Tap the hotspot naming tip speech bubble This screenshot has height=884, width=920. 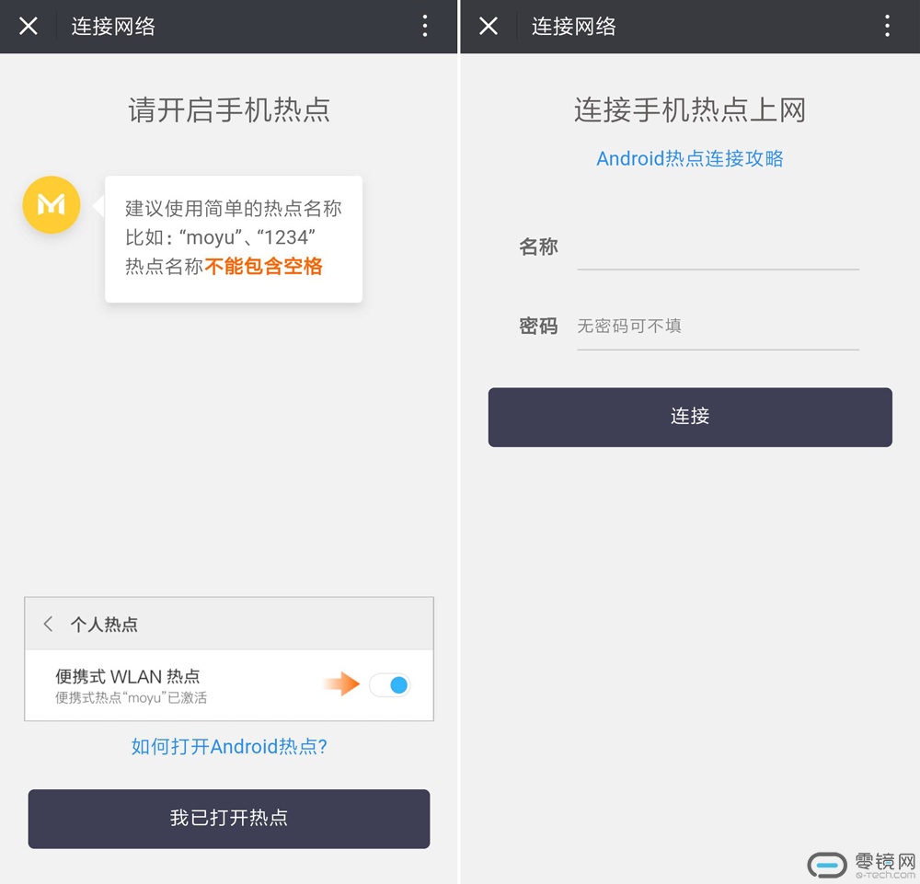pos(234,239)
